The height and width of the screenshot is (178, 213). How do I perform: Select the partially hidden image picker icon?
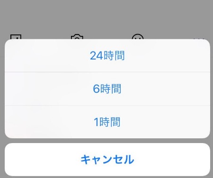click(16, 37)
